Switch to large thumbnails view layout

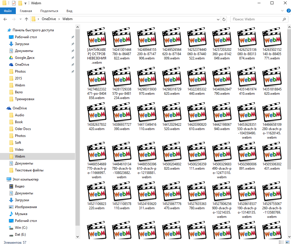288,242
